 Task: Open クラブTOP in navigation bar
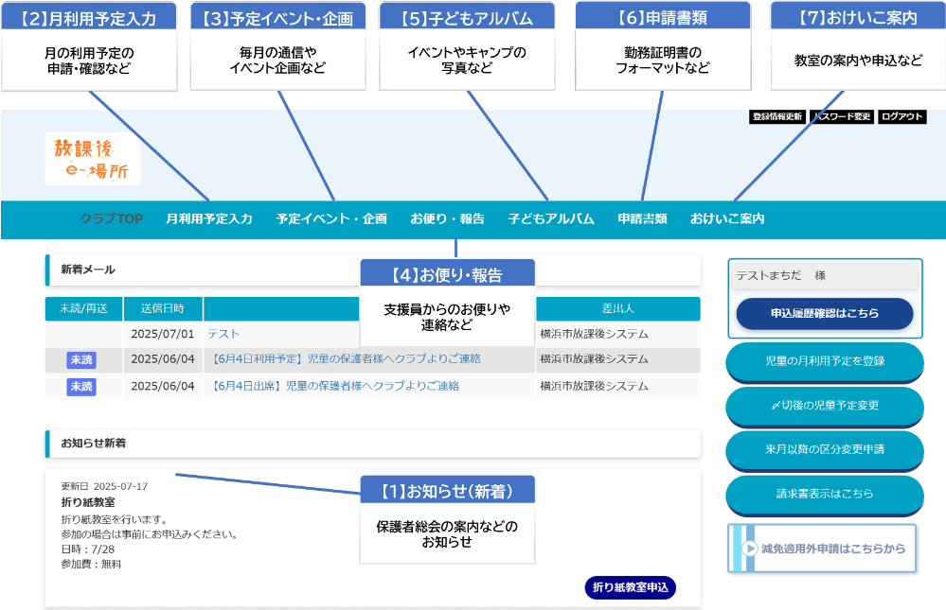pyautogui.click(x=111, y=218)
